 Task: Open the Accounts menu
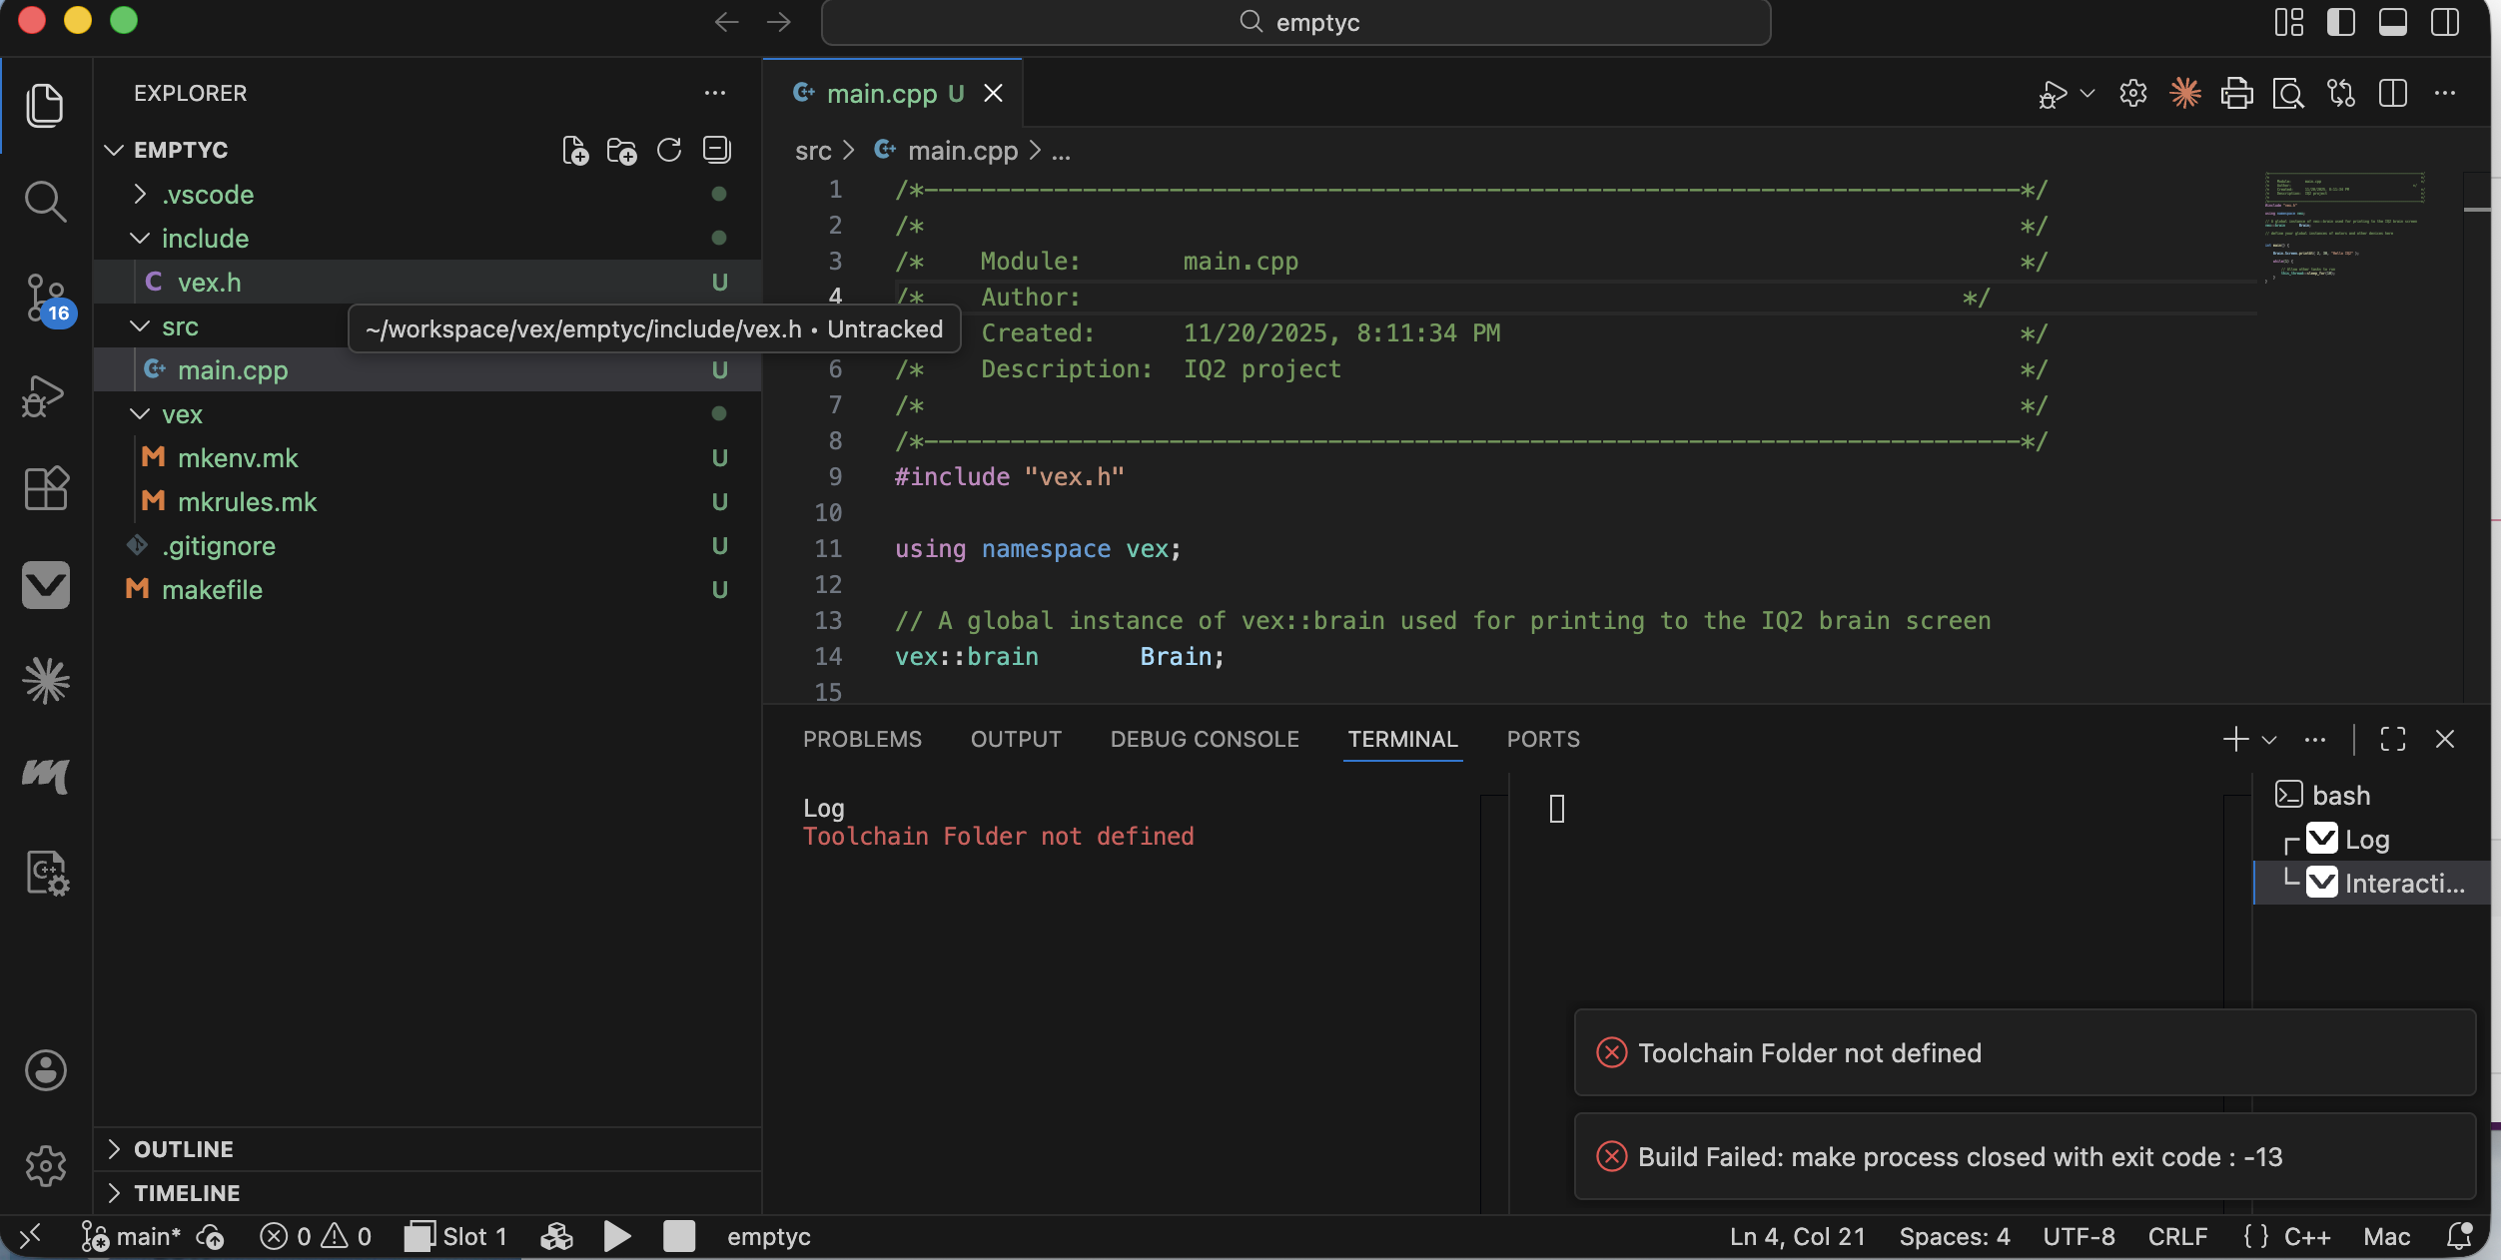tap(45, 1070)
